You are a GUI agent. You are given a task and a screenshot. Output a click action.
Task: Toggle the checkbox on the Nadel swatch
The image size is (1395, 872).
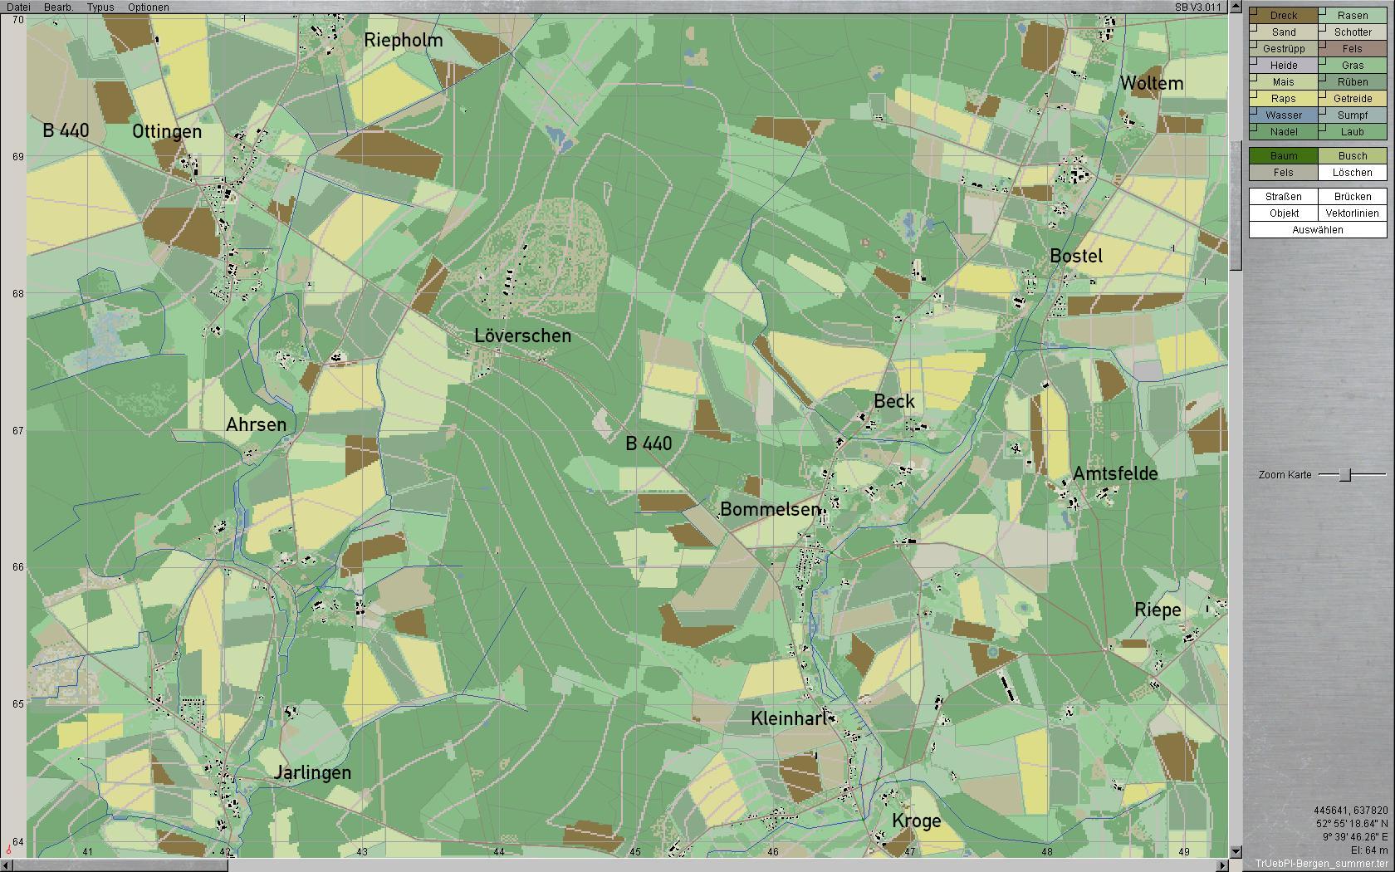pos(1254,126)
